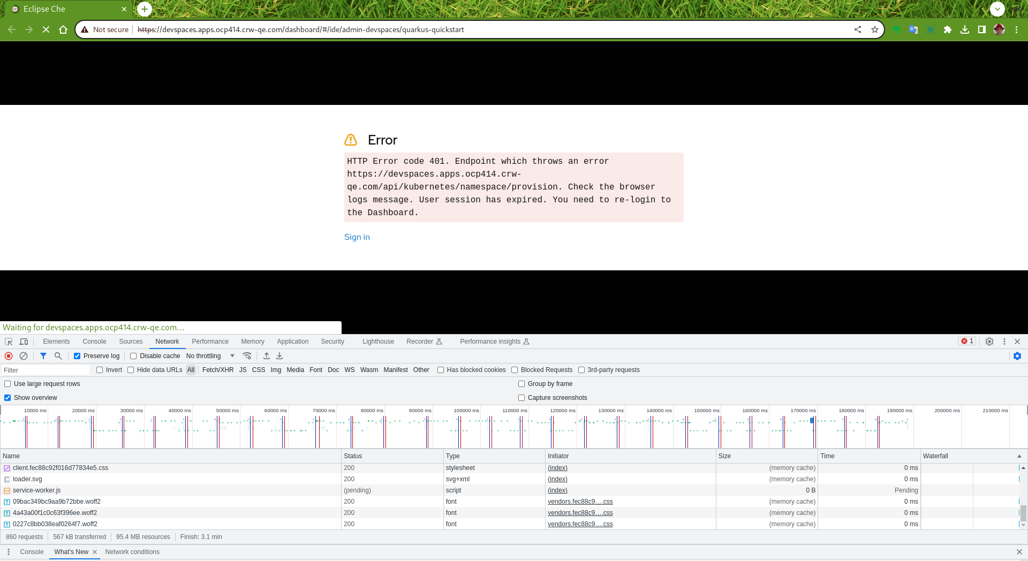Click the 100000 ms mark on overview timeline

[466, 411]
